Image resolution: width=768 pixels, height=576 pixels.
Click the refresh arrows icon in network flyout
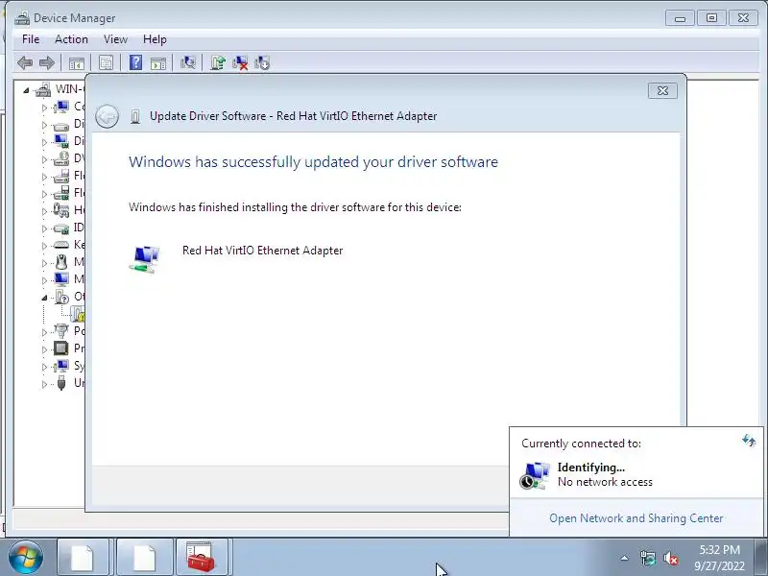point(749,441)
